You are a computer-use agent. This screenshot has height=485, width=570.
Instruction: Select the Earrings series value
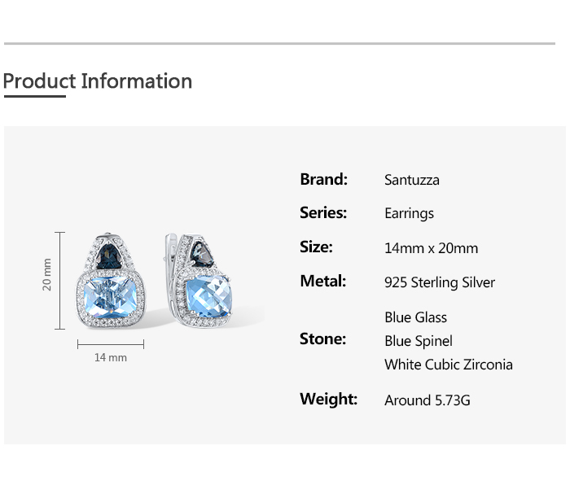point(409,213)
